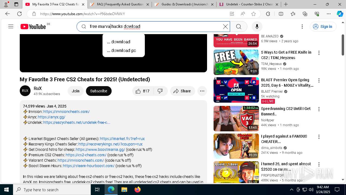
Task: Switch to 'Undetek - Counter-Strike 2 Cheat' tab
Action: click(x=248, y=4)
